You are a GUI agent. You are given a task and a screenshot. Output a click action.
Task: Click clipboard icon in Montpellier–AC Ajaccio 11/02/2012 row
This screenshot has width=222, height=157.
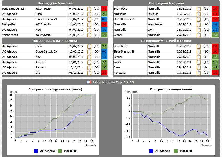click(x=89, y=24)
